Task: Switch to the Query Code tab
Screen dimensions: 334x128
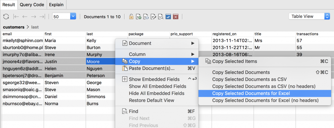Action: [x=32, y=5]
